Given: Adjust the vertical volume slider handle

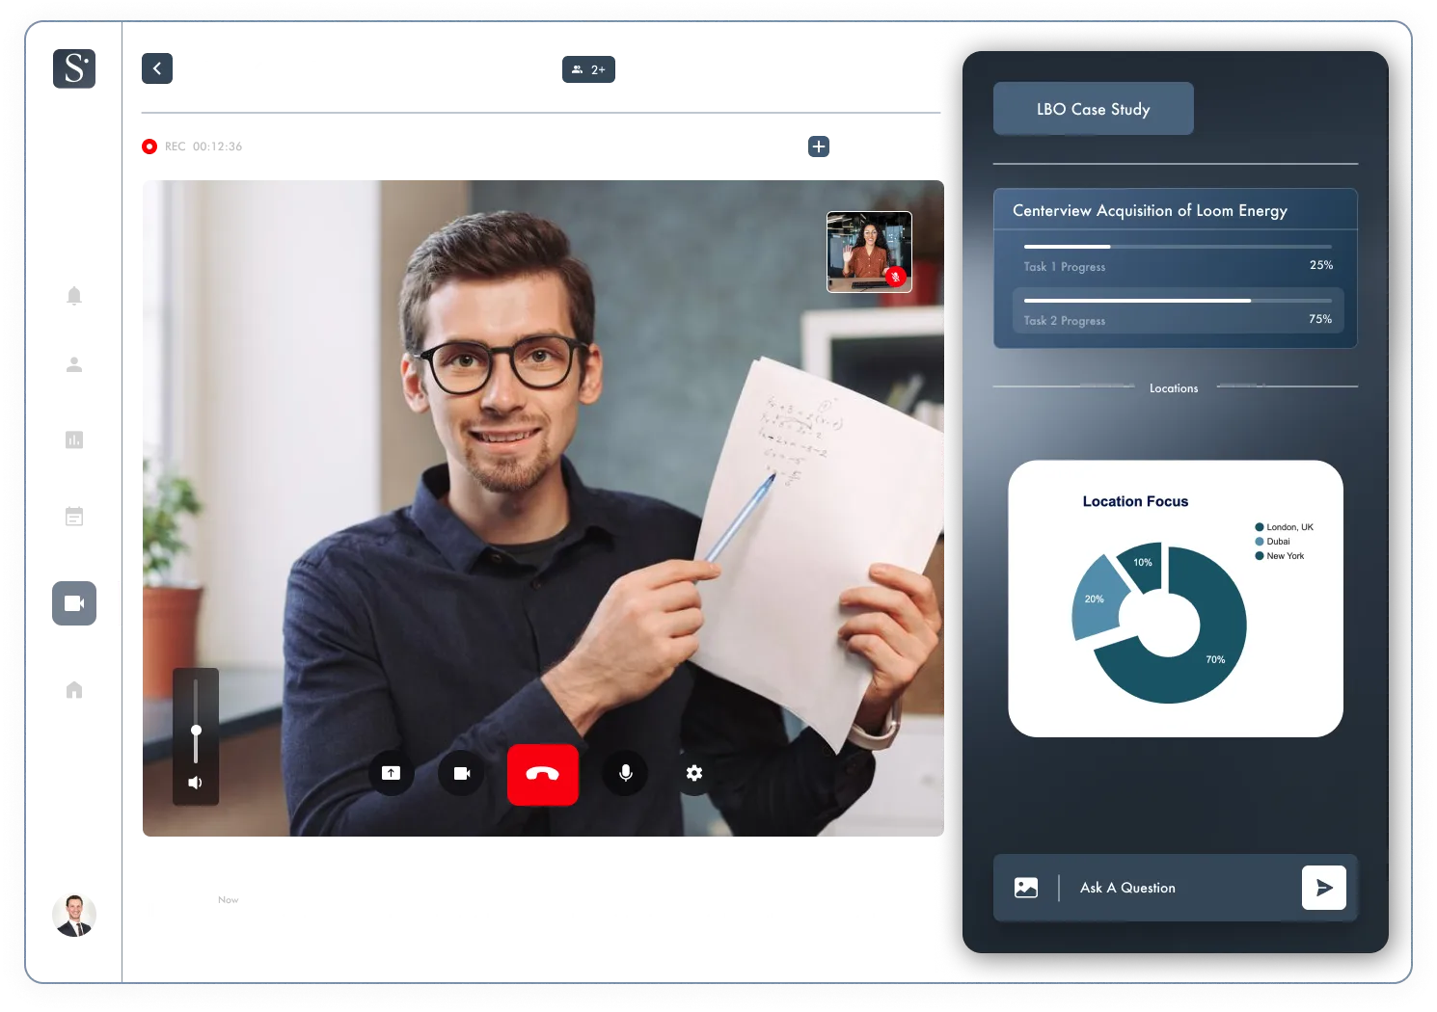Looking at the screenshot, I should point(196,730).
